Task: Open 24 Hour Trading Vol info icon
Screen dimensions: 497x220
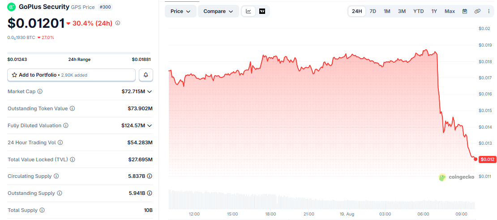Action: point(60,142)
